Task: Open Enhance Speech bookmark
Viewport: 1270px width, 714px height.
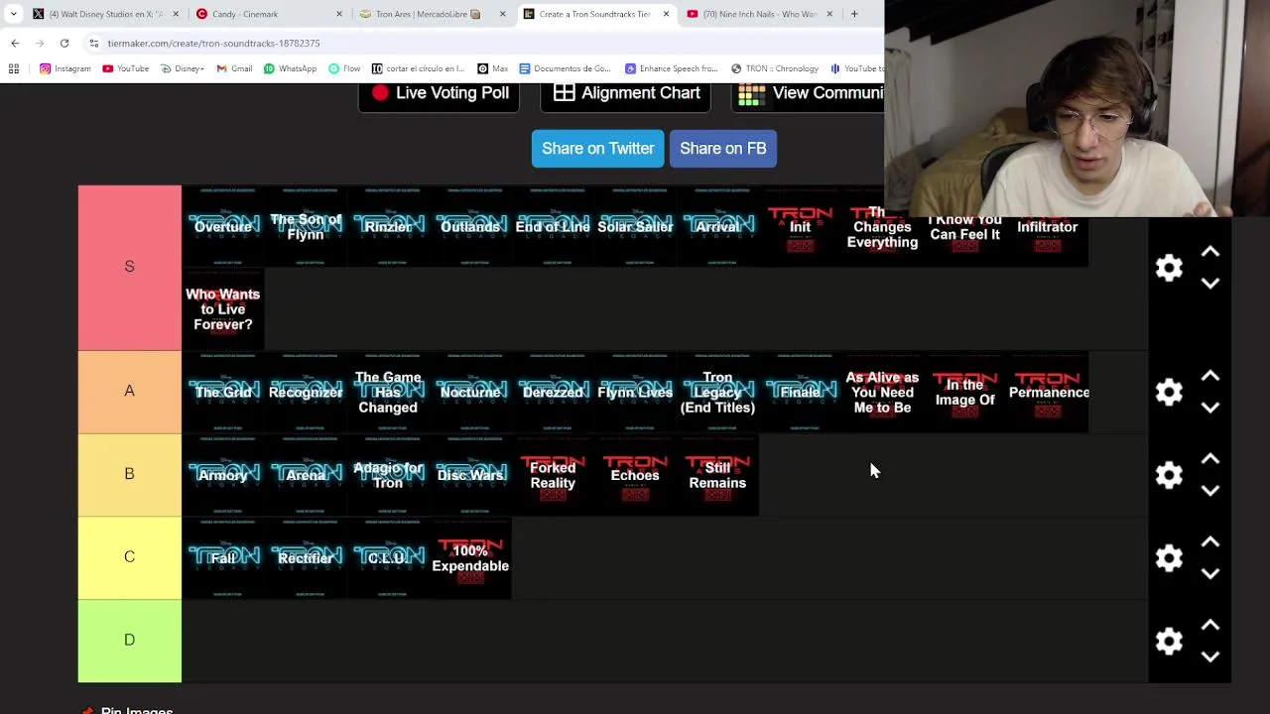Action: (x=672, y=68)
